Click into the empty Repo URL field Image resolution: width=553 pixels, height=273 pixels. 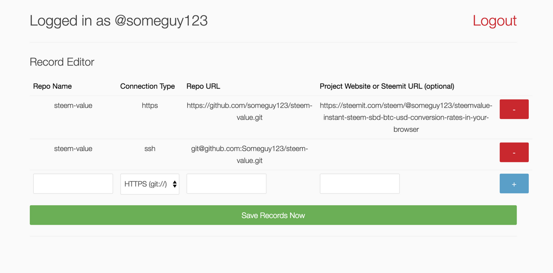226,184
